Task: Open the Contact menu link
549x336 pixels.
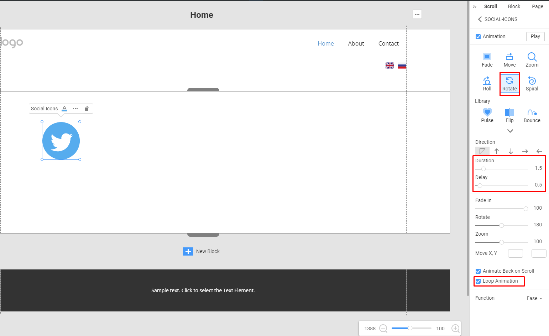Action: point(388,43)
